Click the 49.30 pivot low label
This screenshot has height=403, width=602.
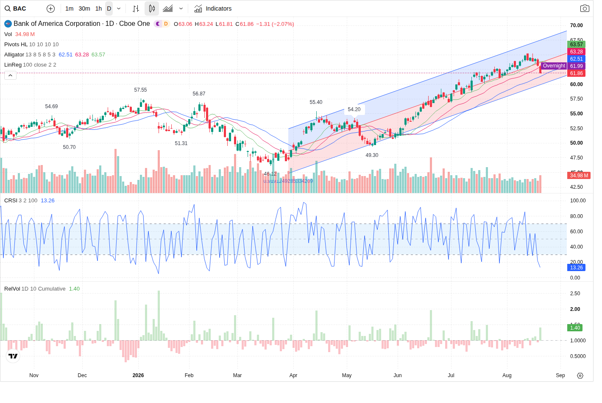[x=372, y=155]
